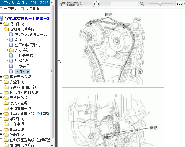Click the lower crankshaft sprocket diagram
Image resolution: width=185 pixels, height=147 pixels.
pos(113,117)
